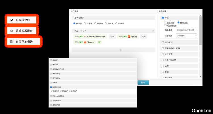213x114 pixels.
Task: Choose the 自动优选 radio option
Action: point(179,22)
